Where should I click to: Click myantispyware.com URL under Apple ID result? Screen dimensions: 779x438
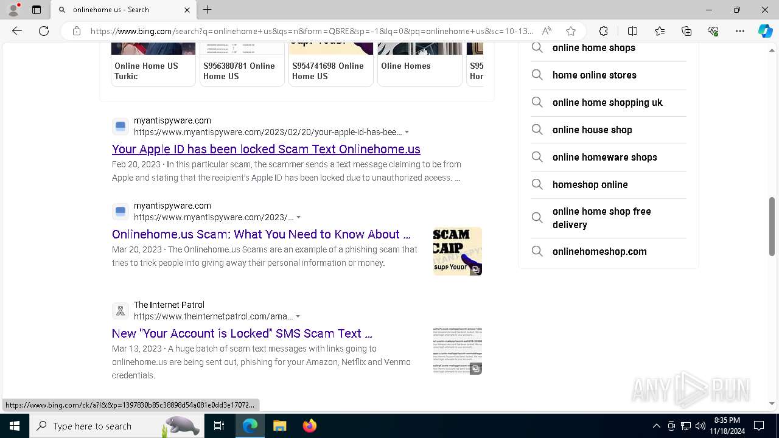pos(267,132)
